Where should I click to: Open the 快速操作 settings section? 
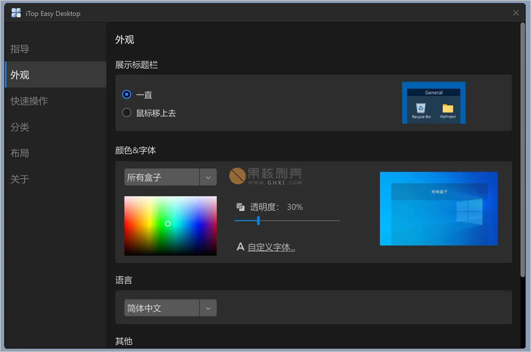point(29,101)
